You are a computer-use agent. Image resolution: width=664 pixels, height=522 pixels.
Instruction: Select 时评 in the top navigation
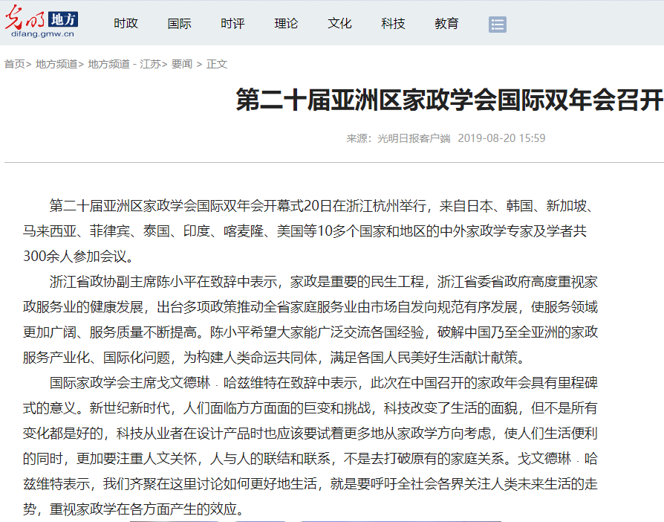[x=232, y=24]
